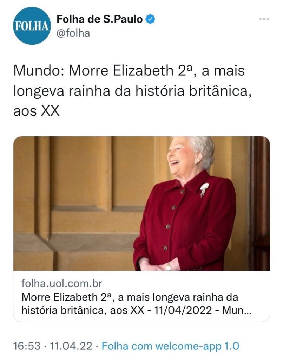Open the folha.uol.com.br domain link
The height and width of the screenshot is (360, 283).
(x=62, y=283)
